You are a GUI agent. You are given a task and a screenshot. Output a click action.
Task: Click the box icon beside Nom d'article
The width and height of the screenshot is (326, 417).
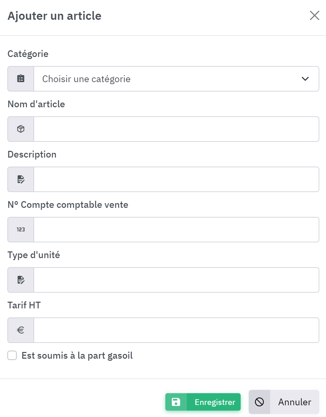(21, 129)
